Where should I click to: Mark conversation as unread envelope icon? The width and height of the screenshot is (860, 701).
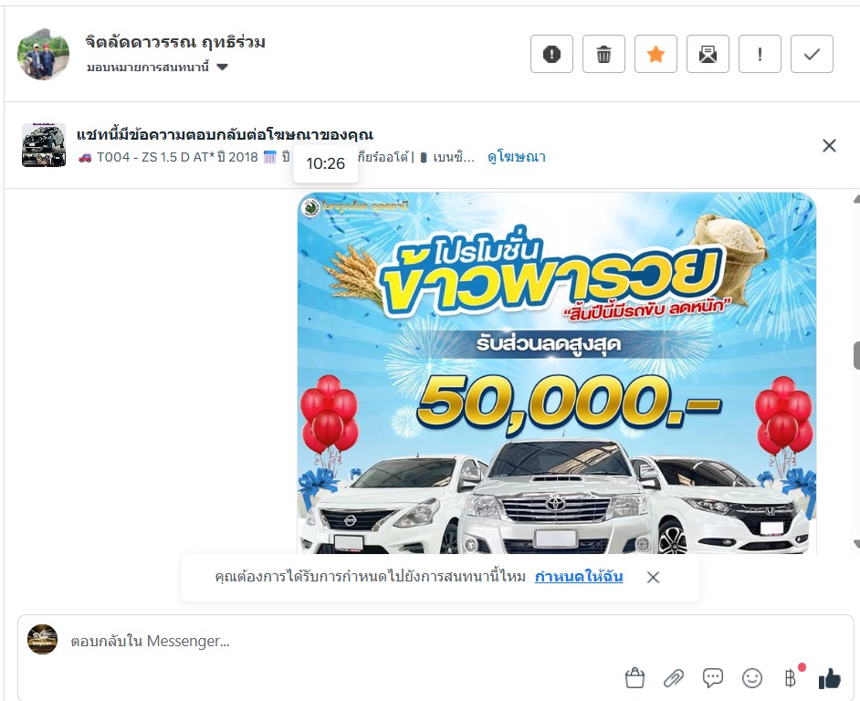(x=708, y=54)
